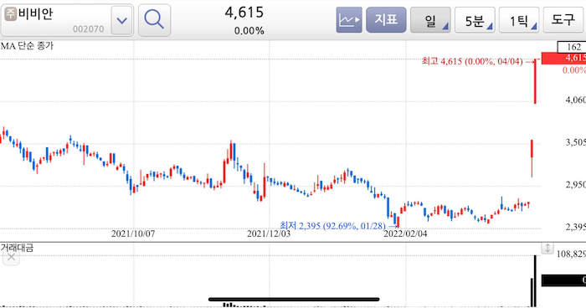Image resolution: width=586 pixels, height=308 pixels.
Task: Click the tallest volume bar in 거래대금
Action: click(535, 281)
